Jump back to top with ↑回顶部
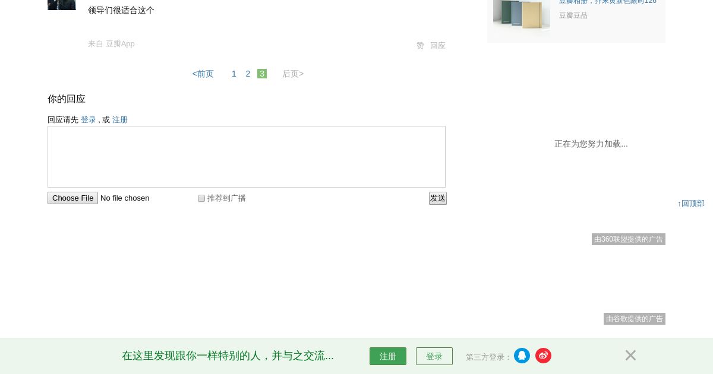Screen dimensions: 713x374 click(691, 203)
